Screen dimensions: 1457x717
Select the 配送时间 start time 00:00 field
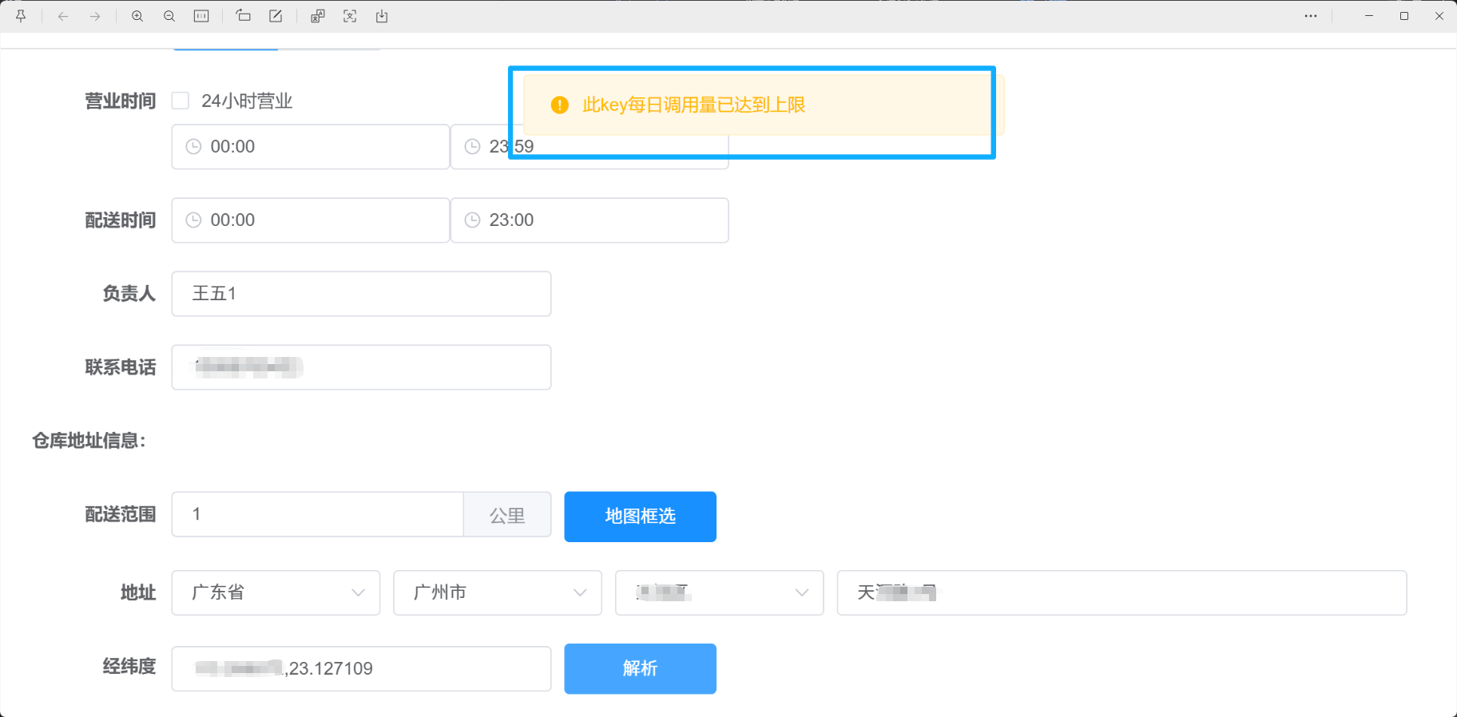(x=311, y=220)
